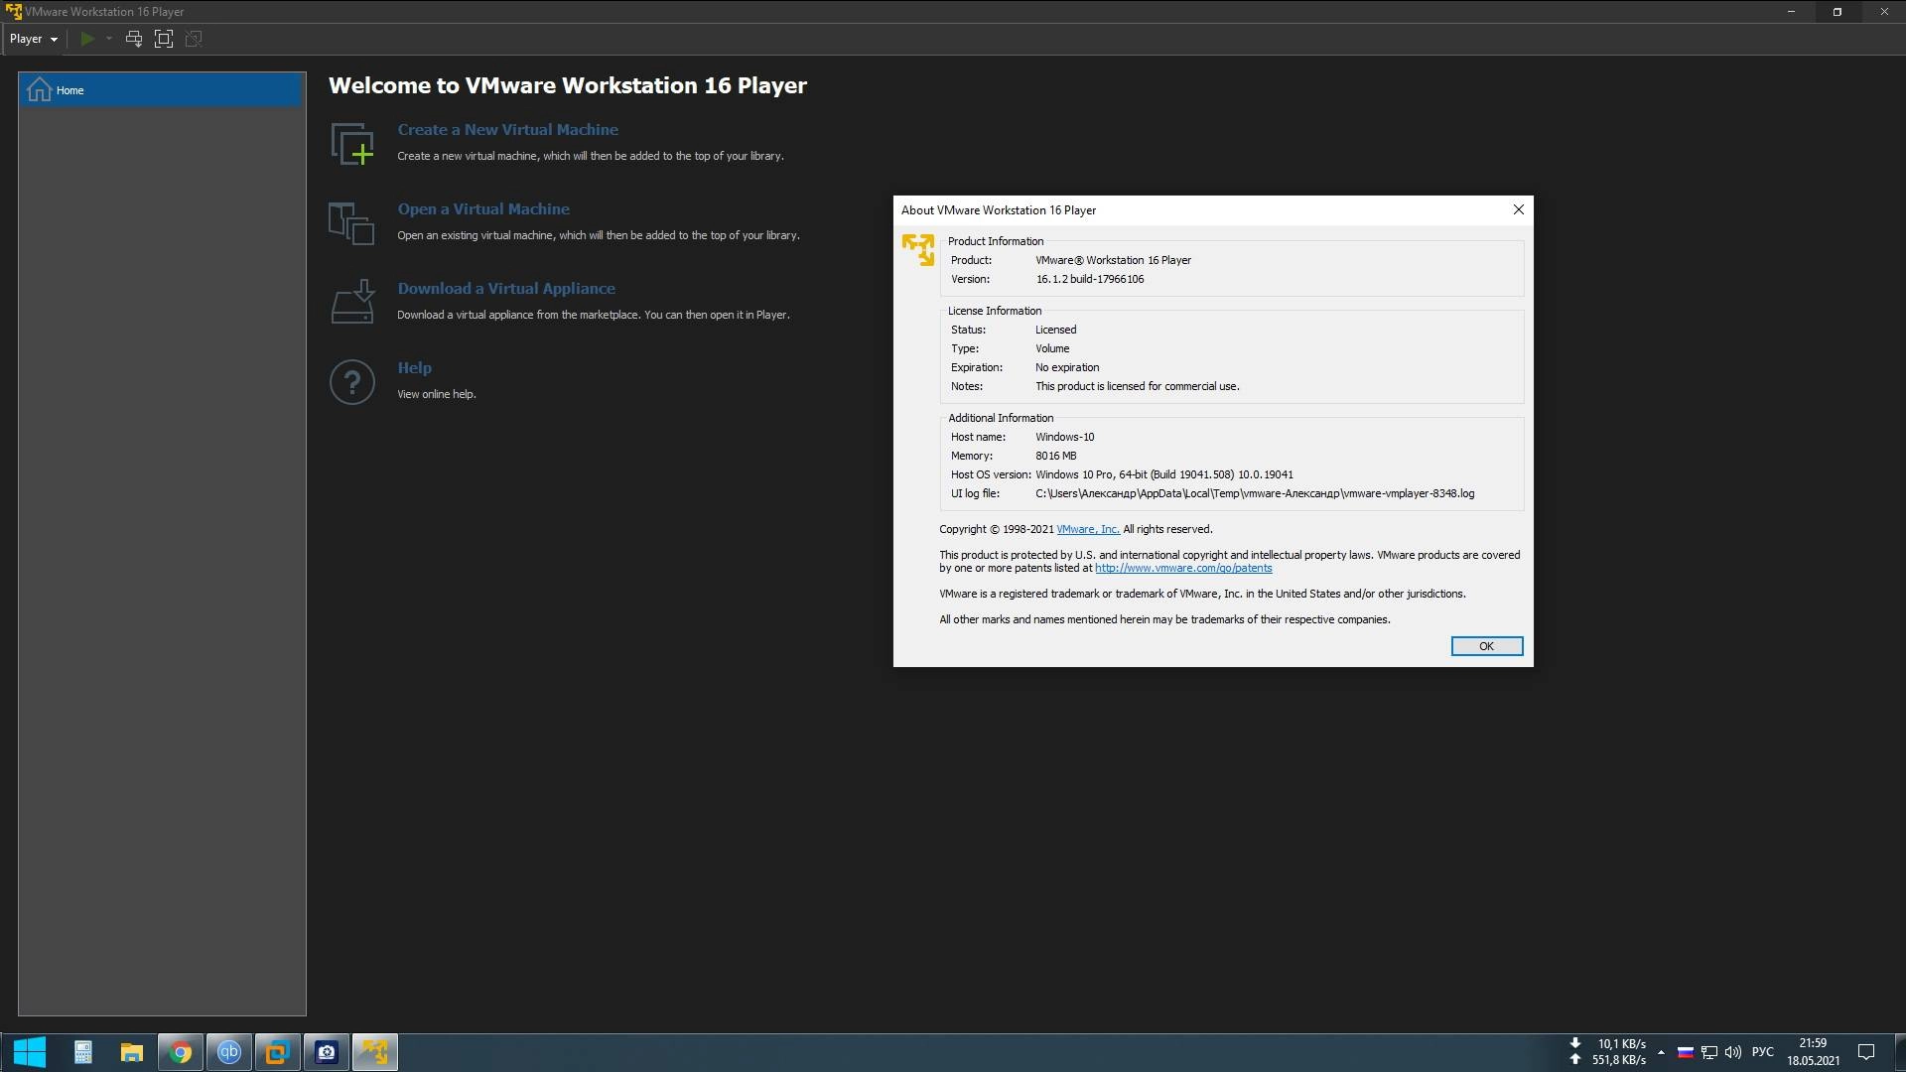Click the green Power On play icon

87,39
